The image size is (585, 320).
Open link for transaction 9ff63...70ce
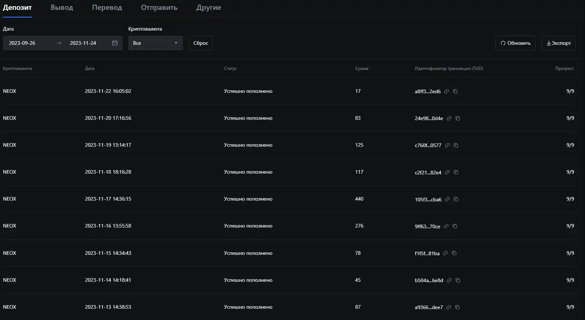coord(446,226)
